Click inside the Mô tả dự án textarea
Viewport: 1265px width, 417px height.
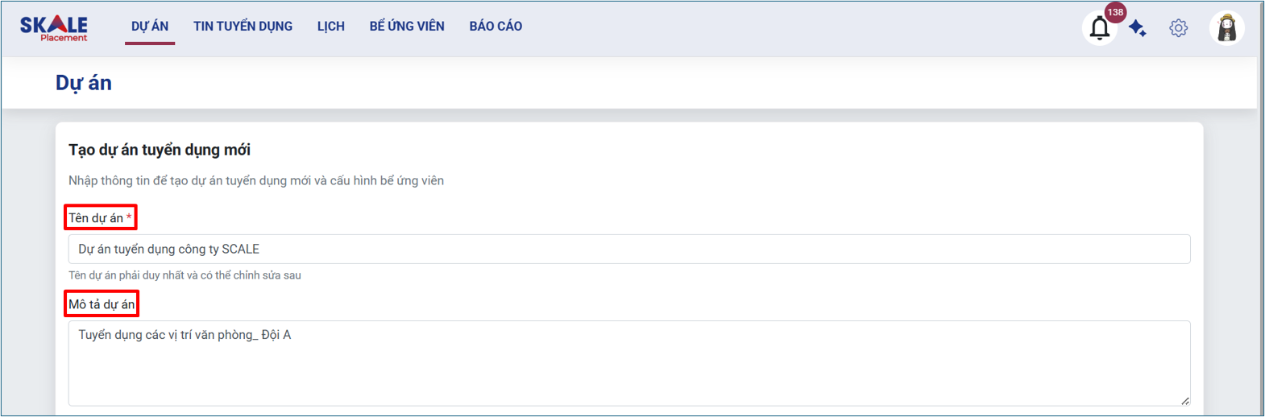[628, 362]
